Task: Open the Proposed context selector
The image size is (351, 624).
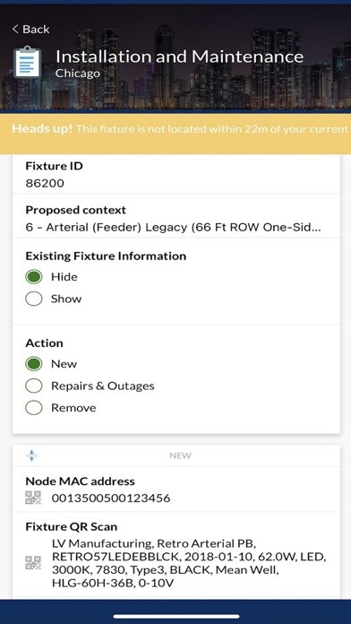Action: click(176, 220)
